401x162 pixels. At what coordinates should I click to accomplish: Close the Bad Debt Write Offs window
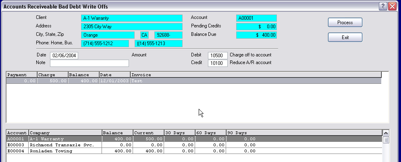click(393, 6)
